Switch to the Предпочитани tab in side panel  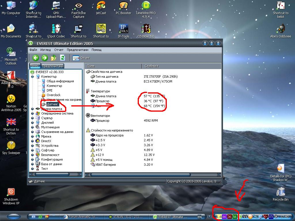pyautogui.click(x=53, y=66)
